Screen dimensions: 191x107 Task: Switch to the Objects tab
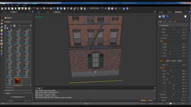pyautogui.click(x=170, y=12)
